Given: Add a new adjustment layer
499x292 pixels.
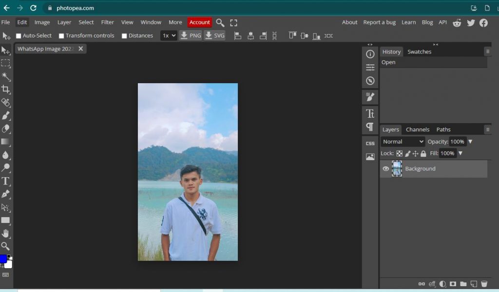Looking at the screenshot, I should [442, 284].
